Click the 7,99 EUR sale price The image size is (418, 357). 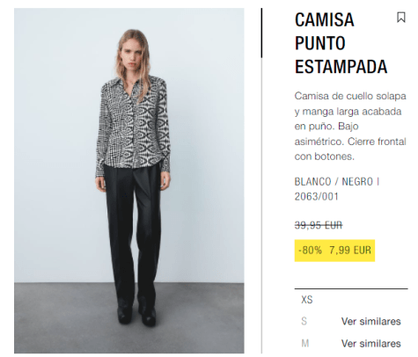350,251
